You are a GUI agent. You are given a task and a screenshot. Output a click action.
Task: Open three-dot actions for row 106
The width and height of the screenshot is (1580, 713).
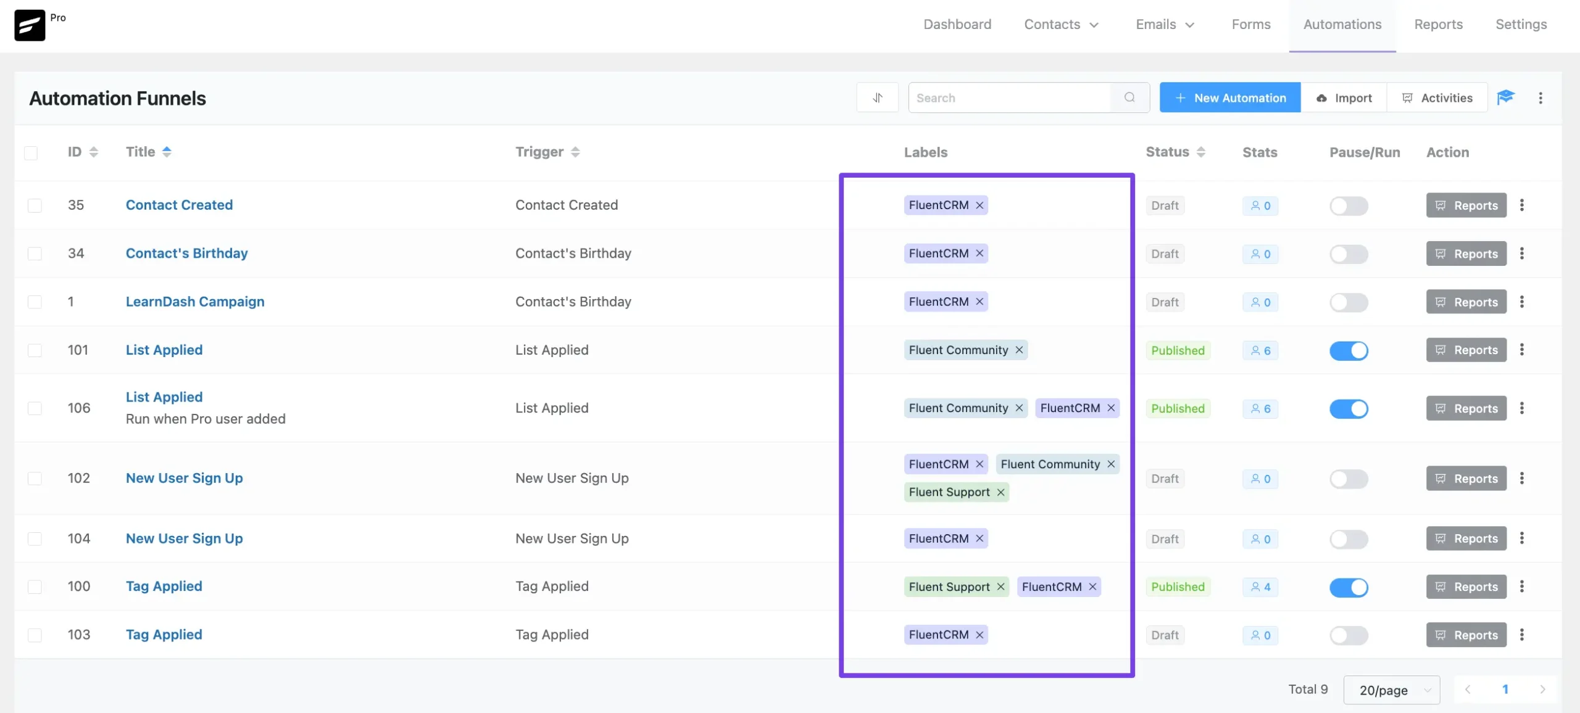pyautogui.click(x=1522, y=408)
